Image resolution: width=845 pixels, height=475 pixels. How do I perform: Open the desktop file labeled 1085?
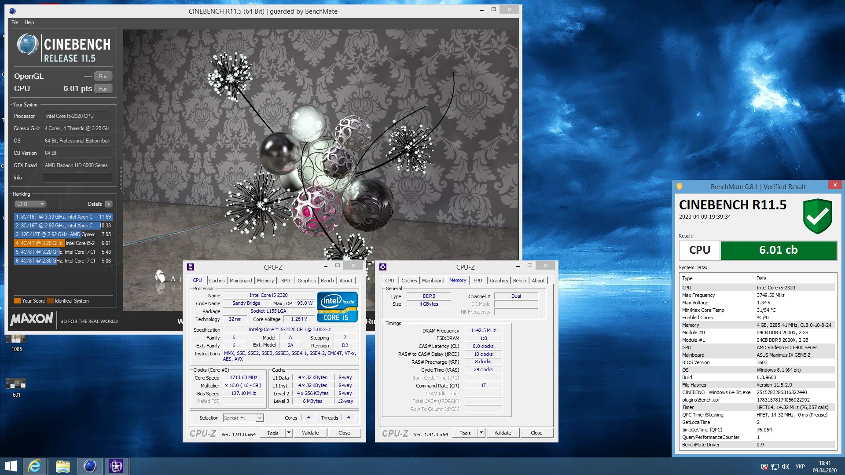[x=17, y=343]
